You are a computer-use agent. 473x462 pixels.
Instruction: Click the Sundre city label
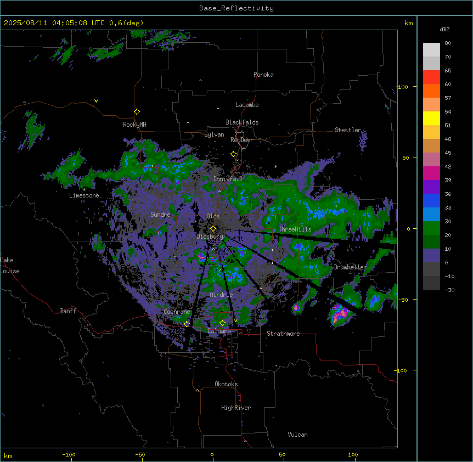click(x=160, y=215)
